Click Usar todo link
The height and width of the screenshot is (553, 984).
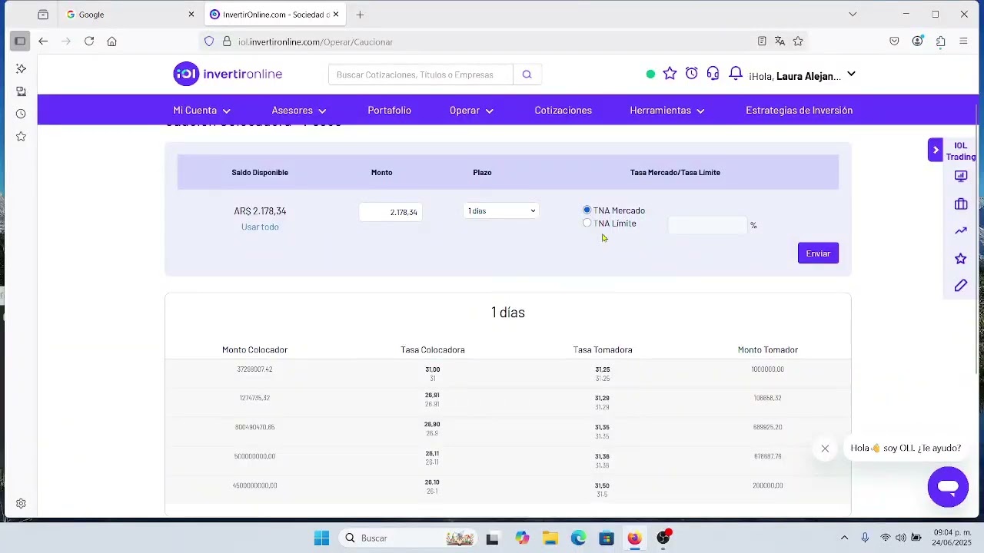[260, 227]
